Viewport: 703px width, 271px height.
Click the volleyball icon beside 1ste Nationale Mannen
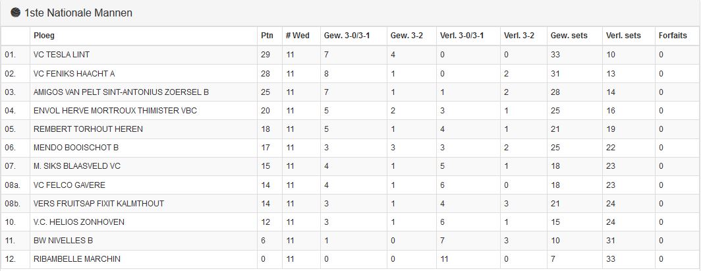[x=16, y=13]
